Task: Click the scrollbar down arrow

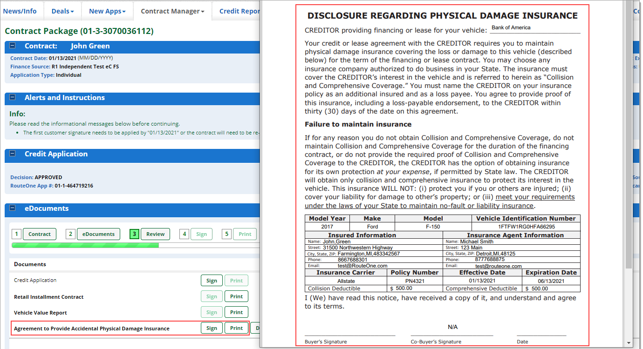Action: pos(629,343)
